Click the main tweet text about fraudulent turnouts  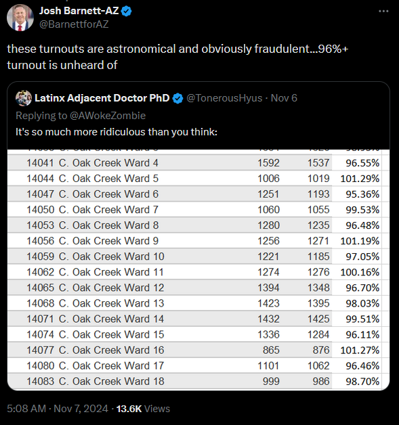pos(177,57)
